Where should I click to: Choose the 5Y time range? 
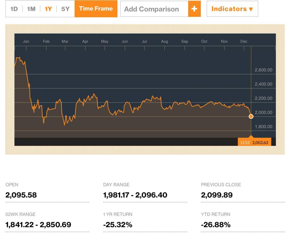pos(65,9)
